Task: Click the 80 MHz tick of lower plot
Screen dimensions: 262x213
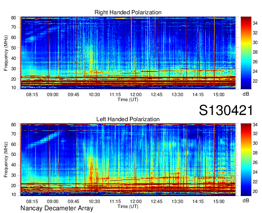Action: pos(13,125)
